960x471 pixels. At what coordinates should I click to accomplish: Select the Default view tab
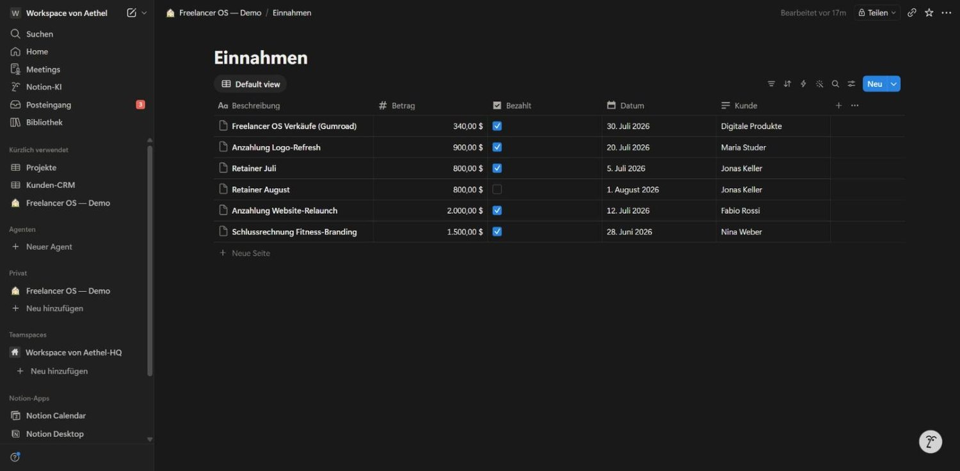click(x=250, y=84)
